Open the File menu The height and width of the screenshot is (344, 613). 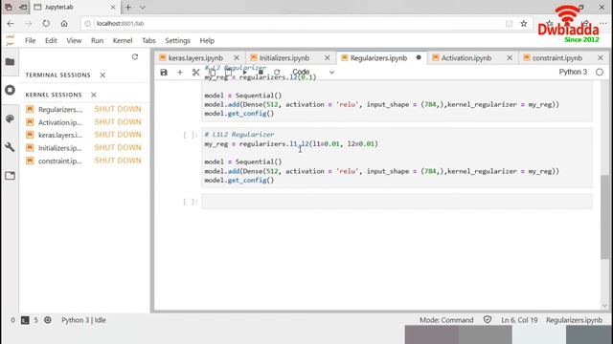pos(30,40)
